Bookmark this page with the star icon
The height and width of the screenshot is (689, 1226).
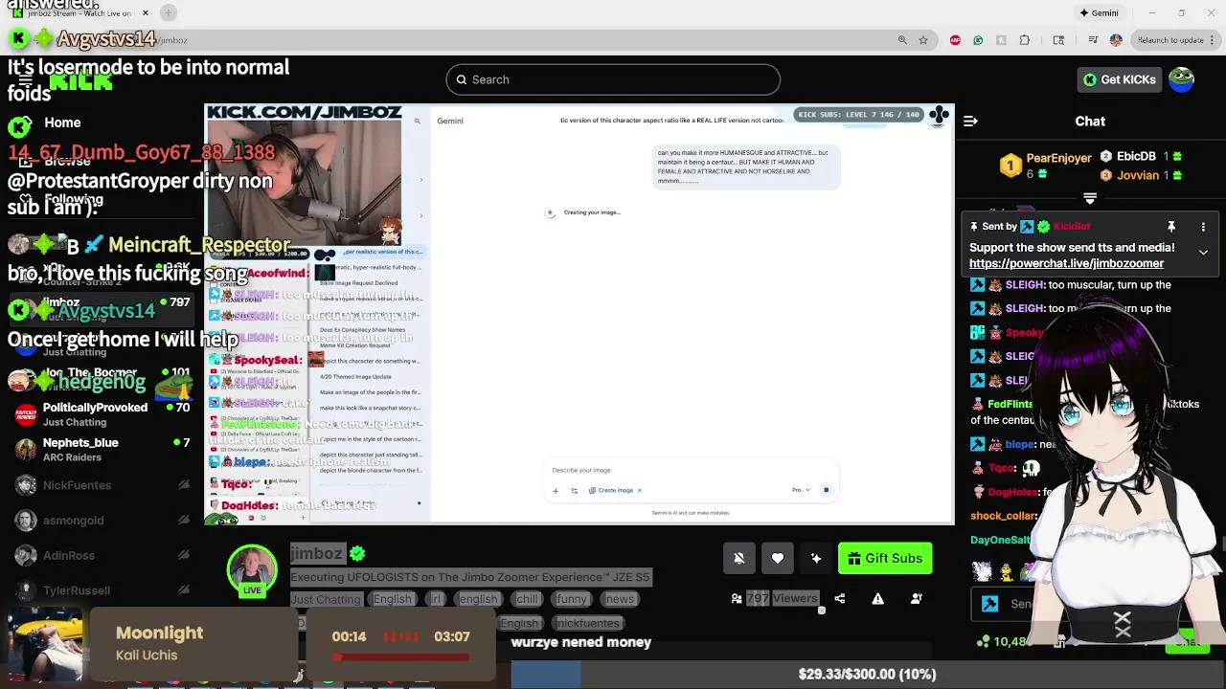tap(923, 40)
